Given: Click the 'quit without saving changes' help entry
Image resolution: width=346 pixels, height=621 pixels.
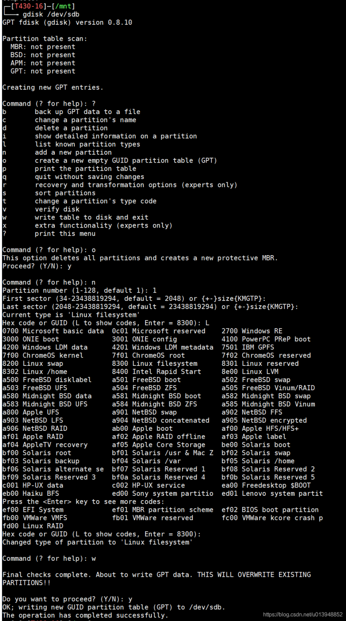Looking at the screenshot, I should click(89, 177).
